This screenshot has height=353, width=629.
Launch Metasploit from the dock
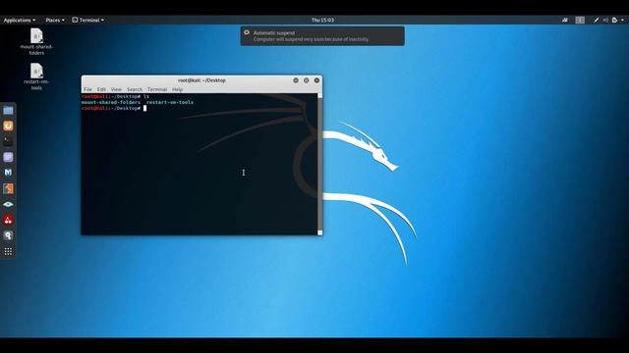point(8,173)
